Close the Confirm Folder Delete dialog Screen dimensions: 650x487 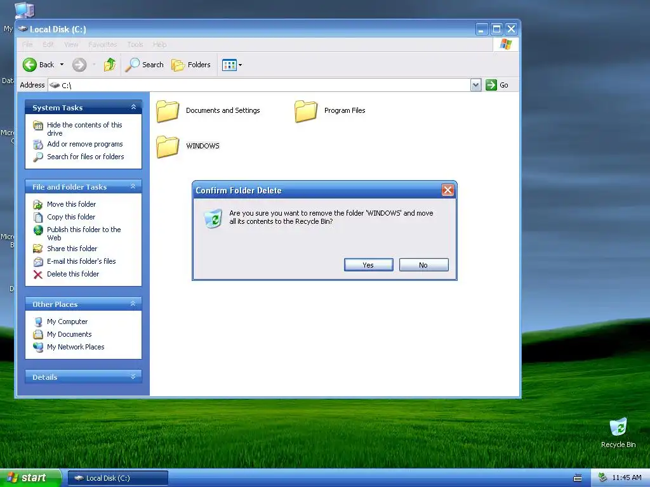(x=448, y=190)
